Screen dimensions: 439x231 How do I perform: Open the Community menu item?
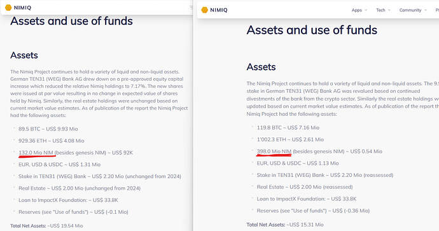410,10
